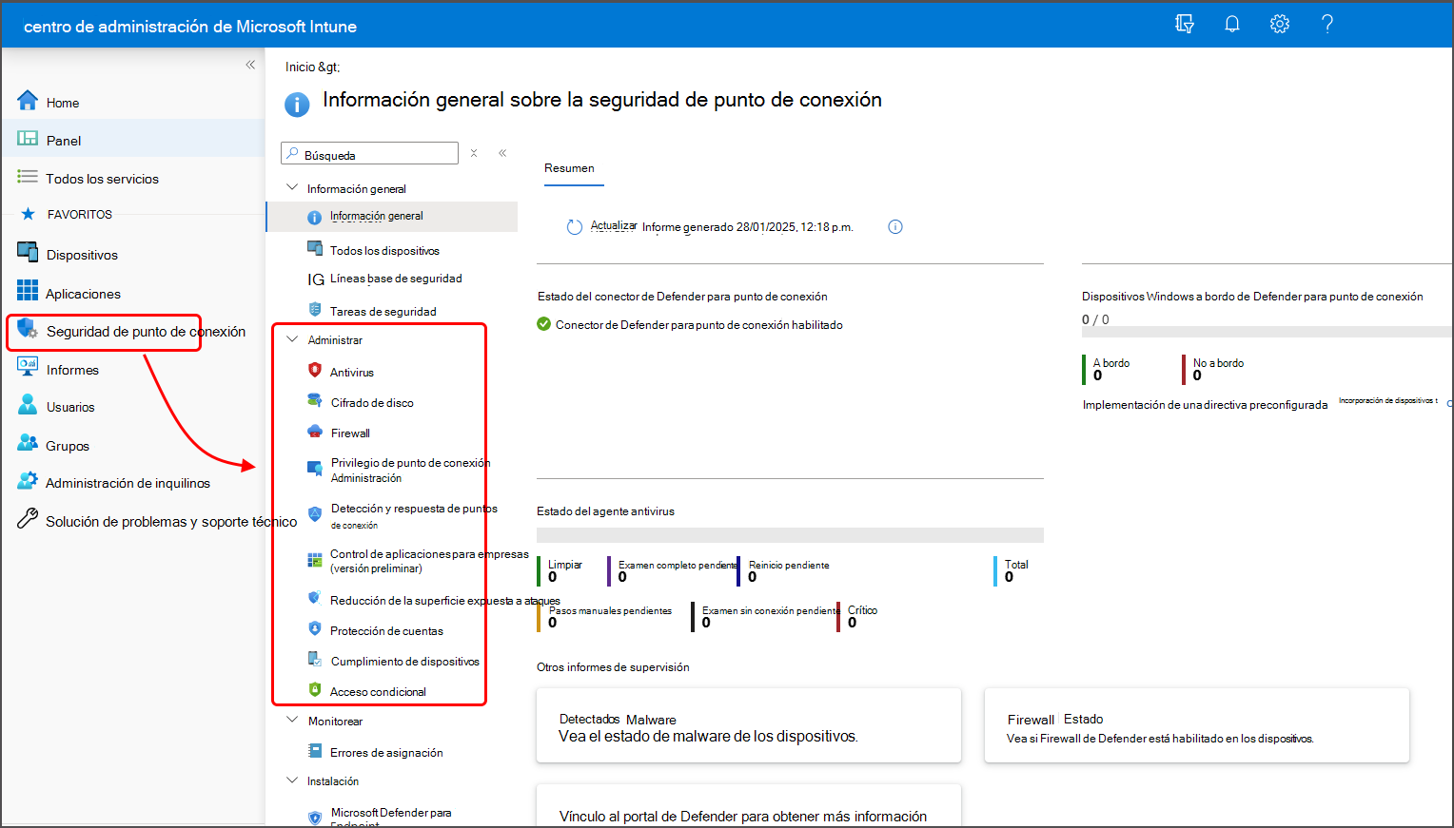Click the Todos los dispositivos icon
1454x828 pixels.
click(315, 249)
